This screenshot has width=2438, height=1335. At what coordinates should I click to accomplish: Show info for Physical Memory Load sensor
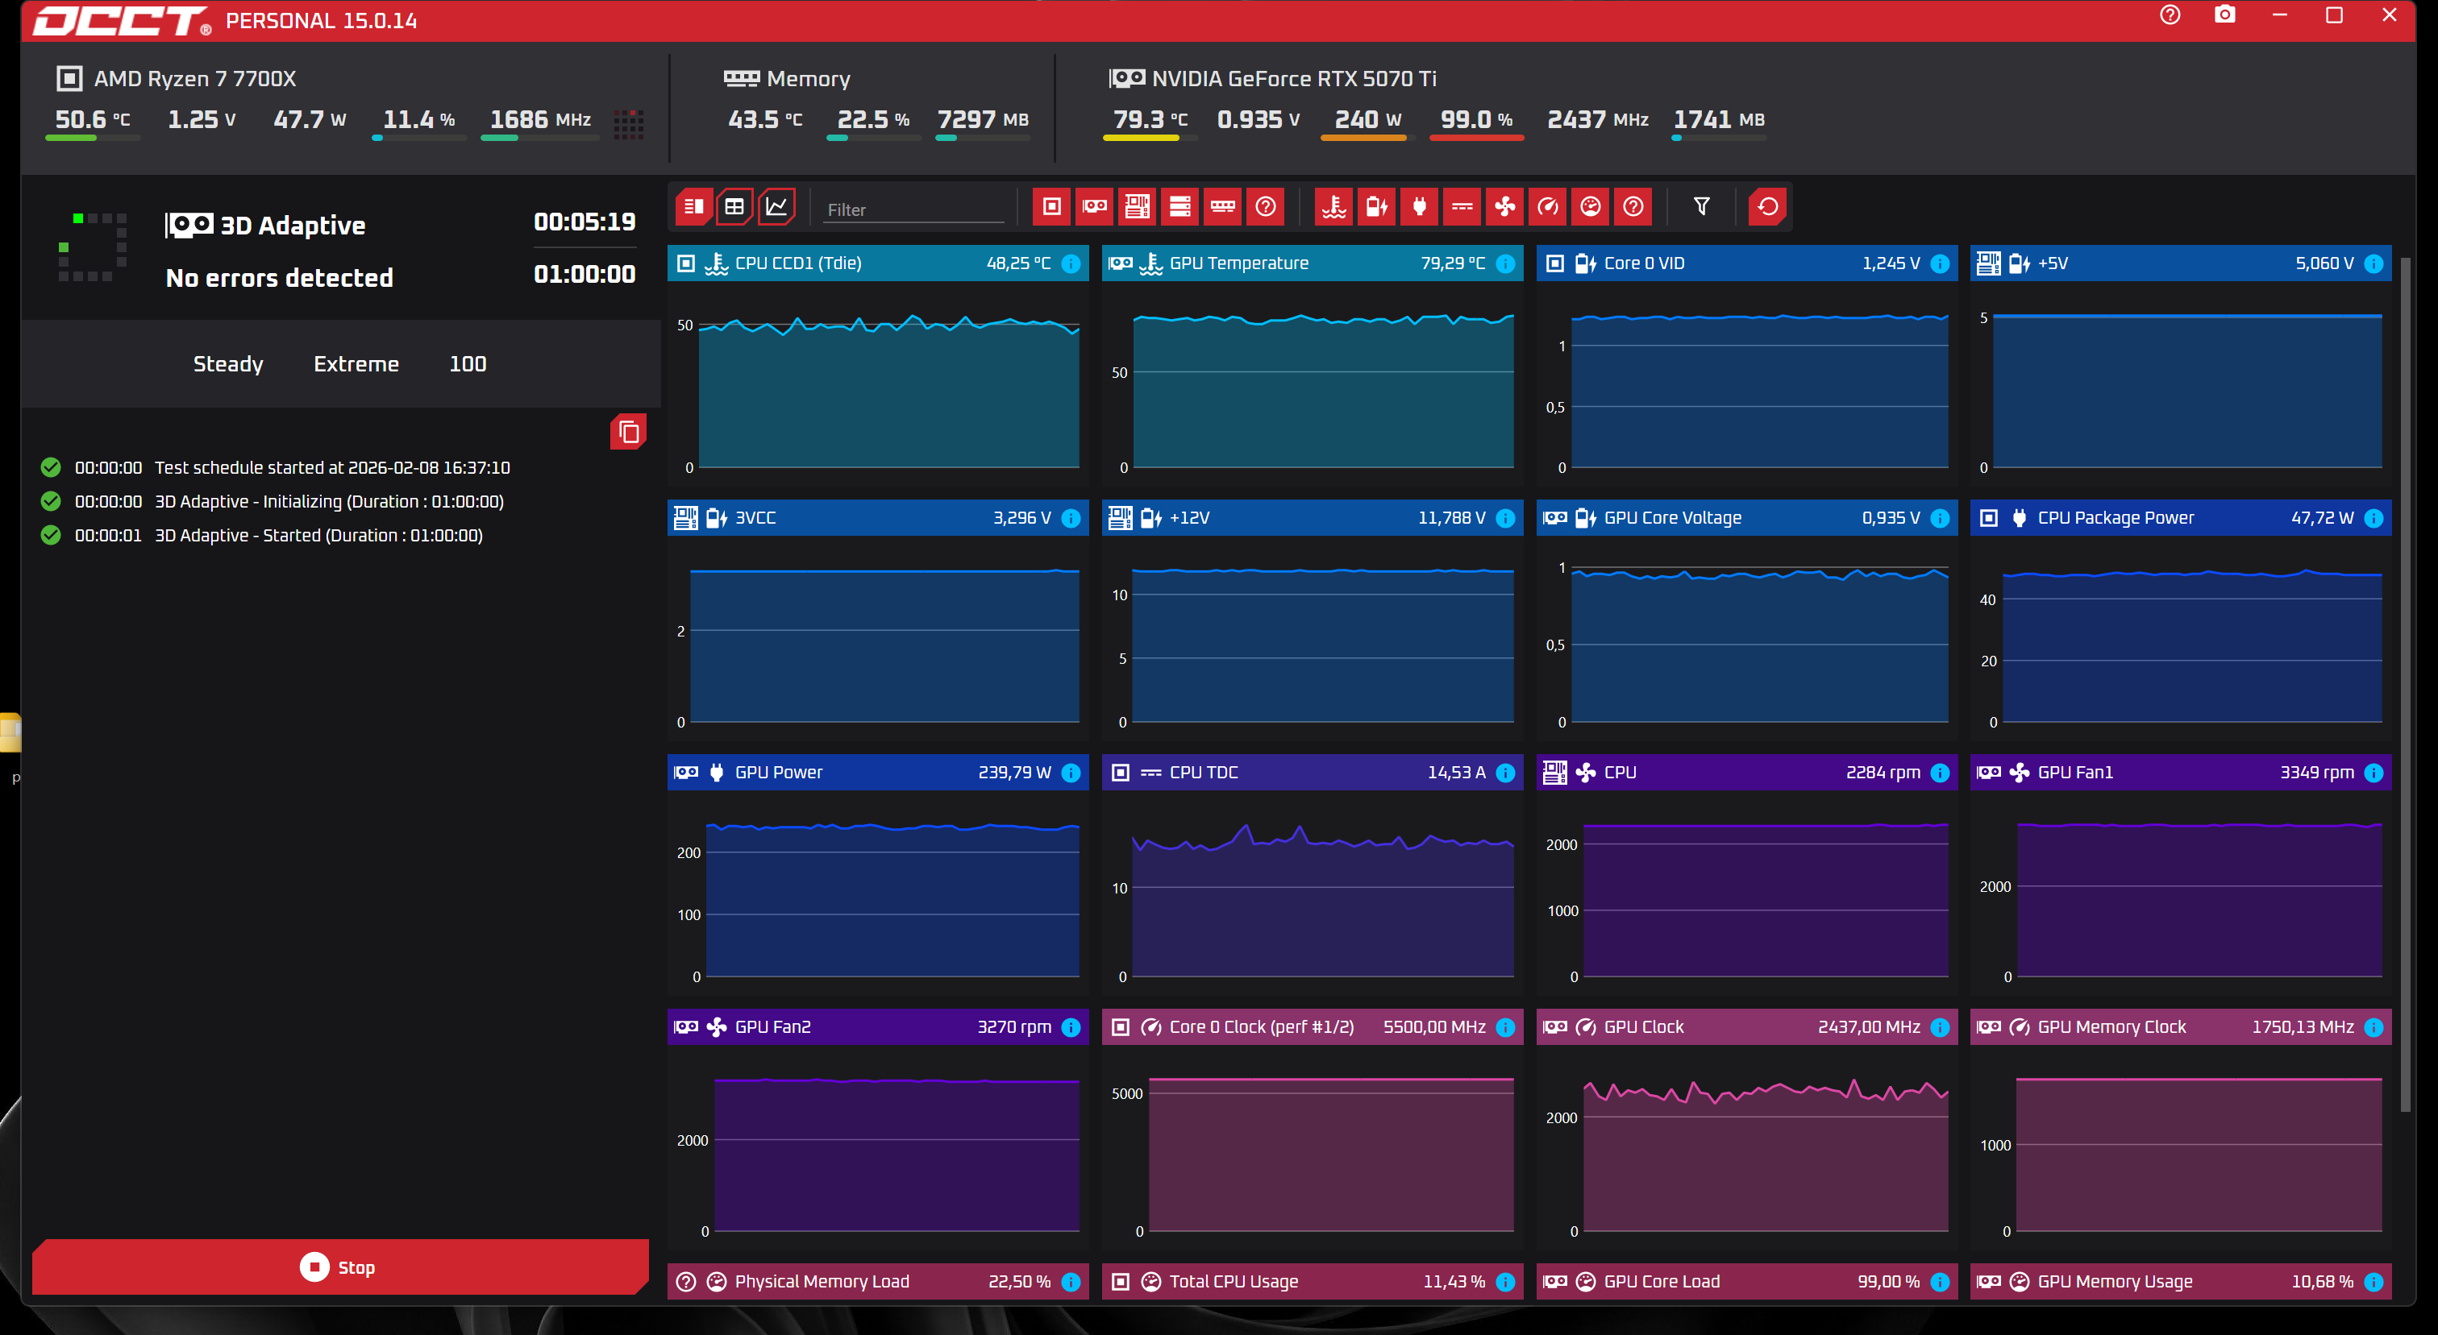1071,1281
